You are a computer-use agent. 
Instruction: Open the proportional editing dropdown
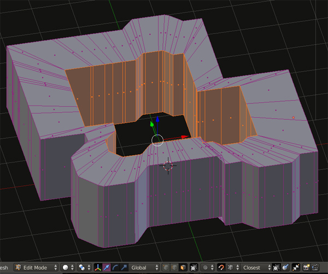(x=208, y=268)
